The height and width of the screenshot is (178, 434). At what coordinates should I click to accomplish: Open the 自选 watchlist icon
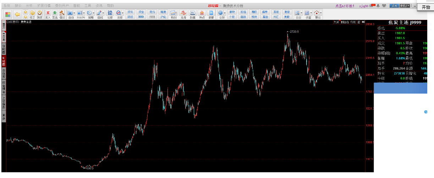pyautogui.click(x=70, y=13)
